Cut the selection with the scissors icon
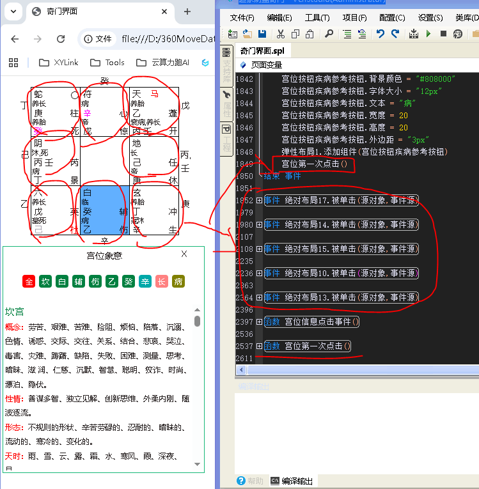The height and width of the screenshot is (489, 479). click(281, 34)
